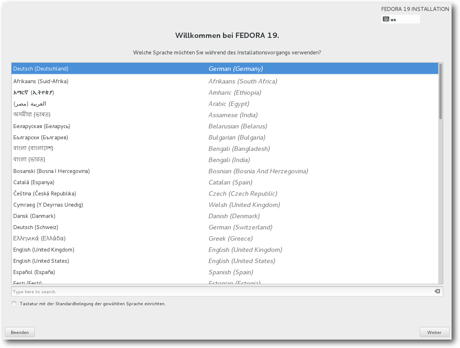Select Deutsch (Deutschland) row
The image size is (460, 348).
225,69
